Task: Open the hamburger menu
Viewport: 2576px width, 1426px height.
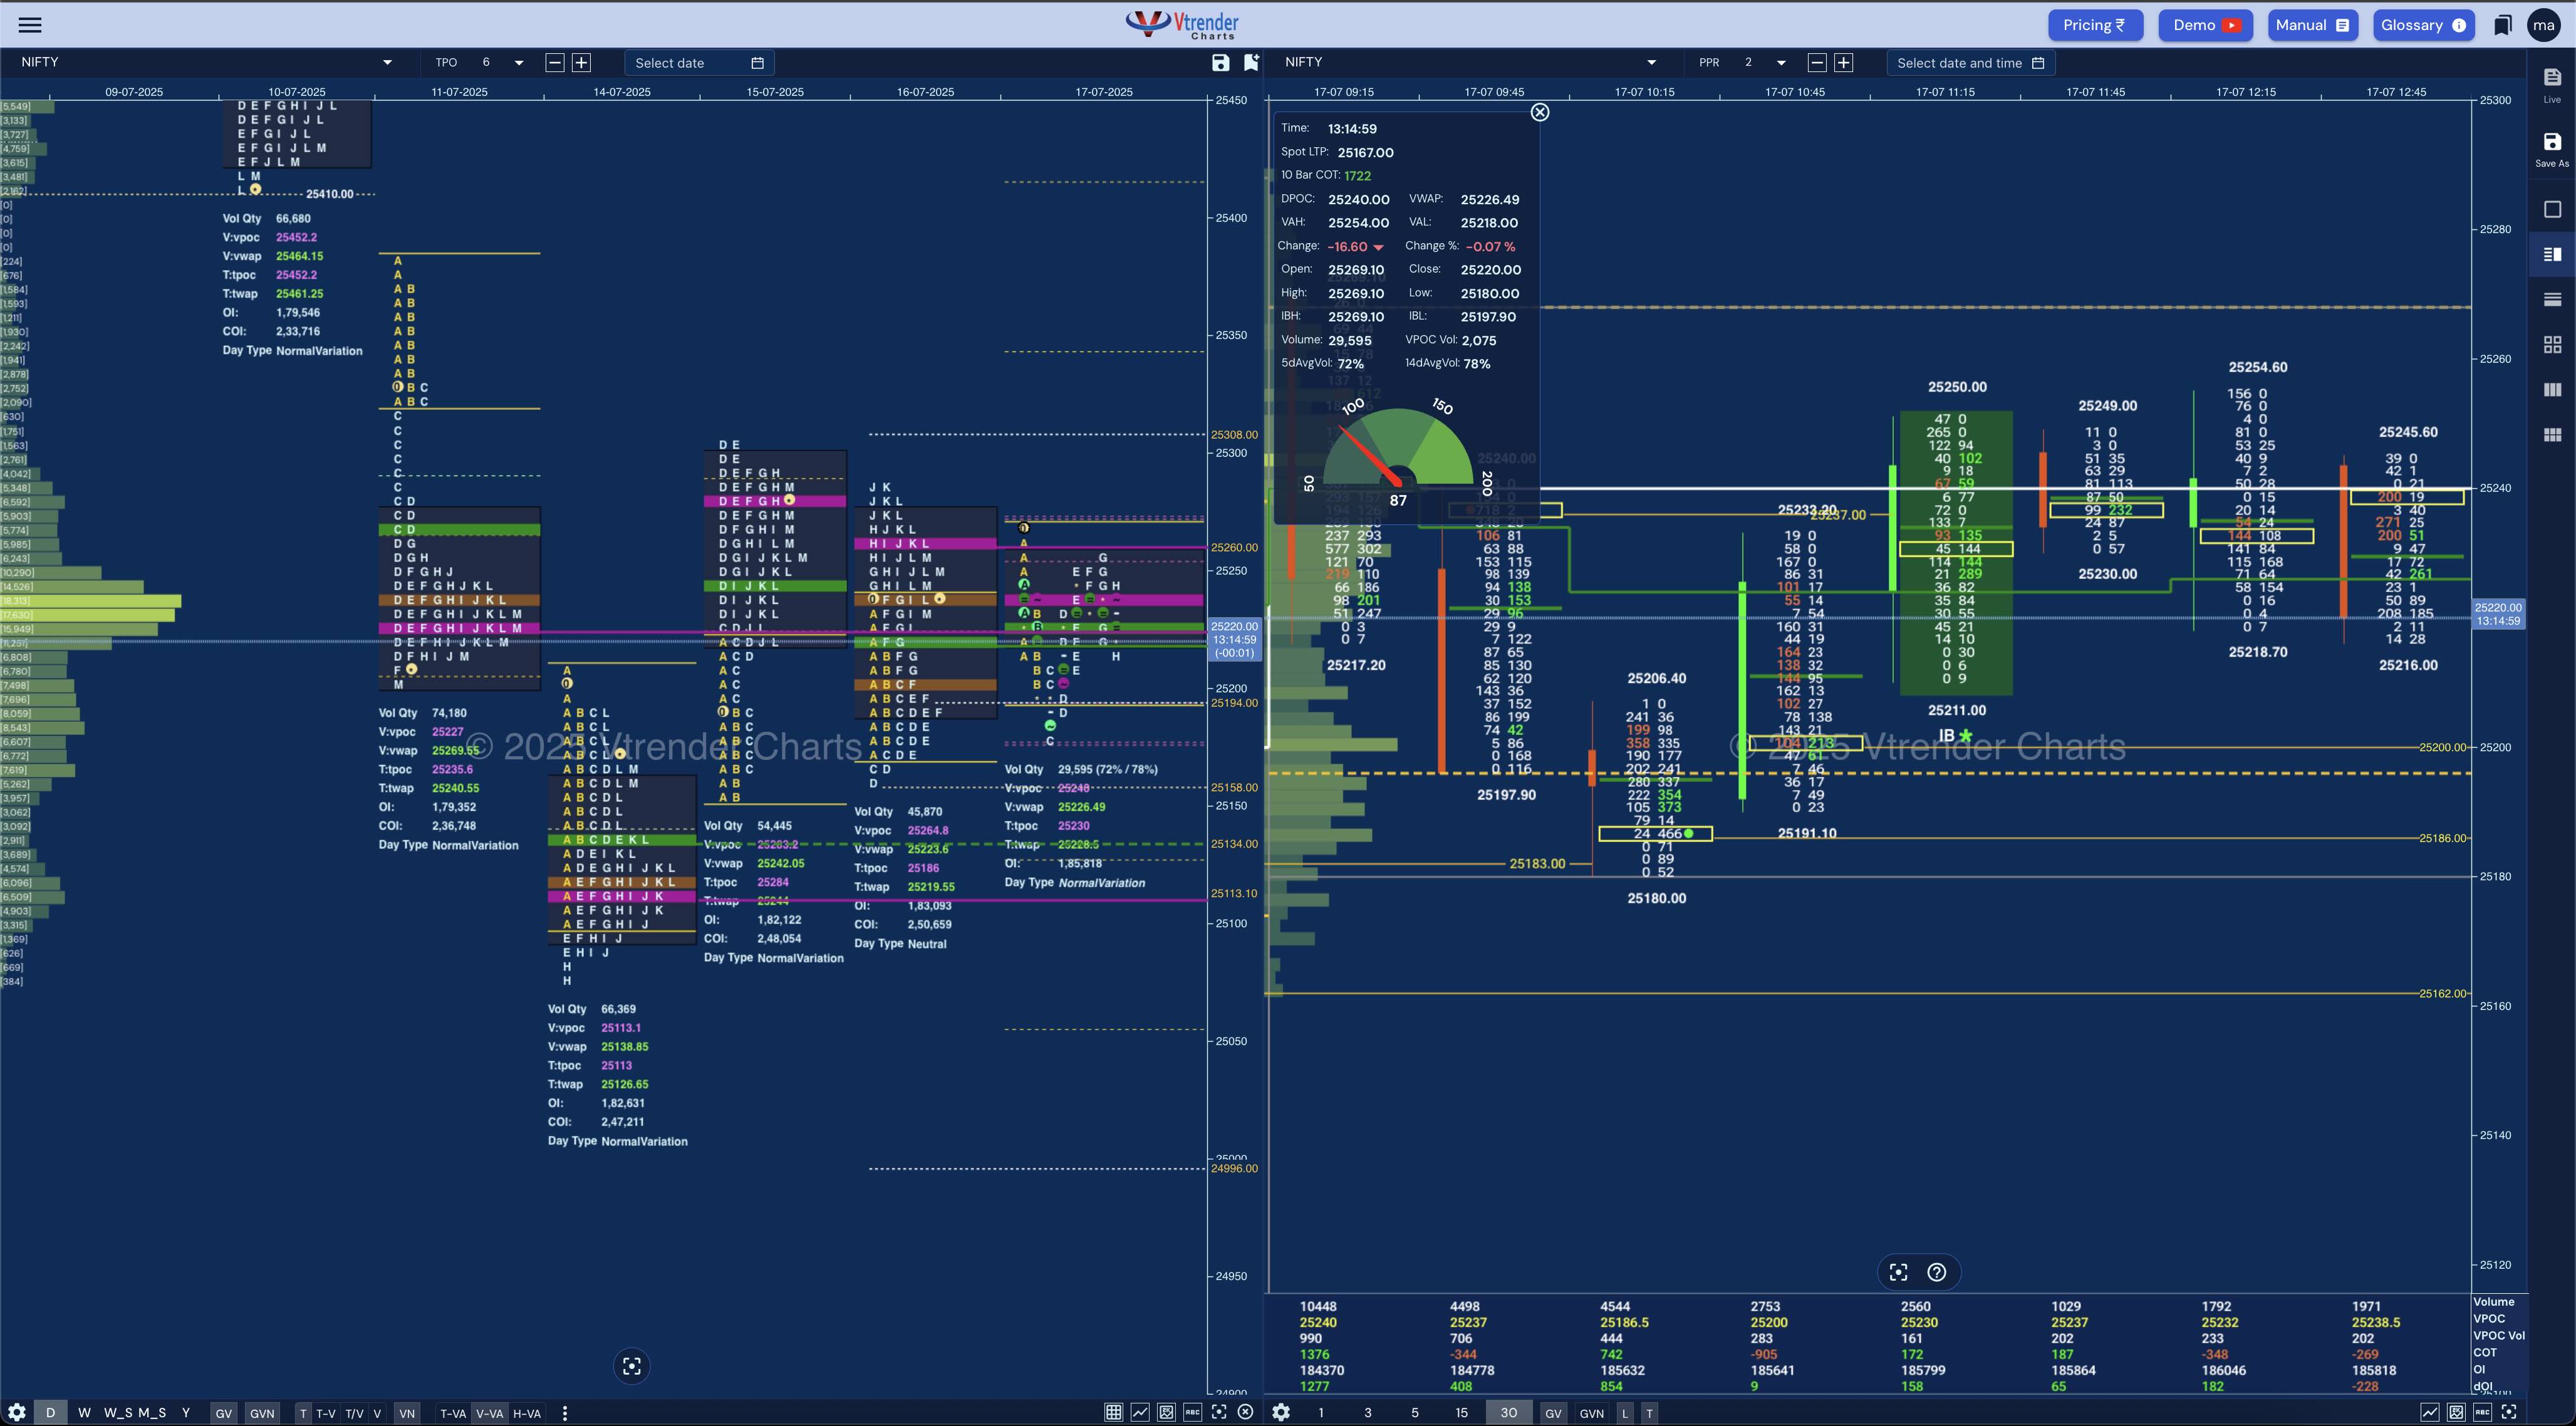Action: pos(30,25)
